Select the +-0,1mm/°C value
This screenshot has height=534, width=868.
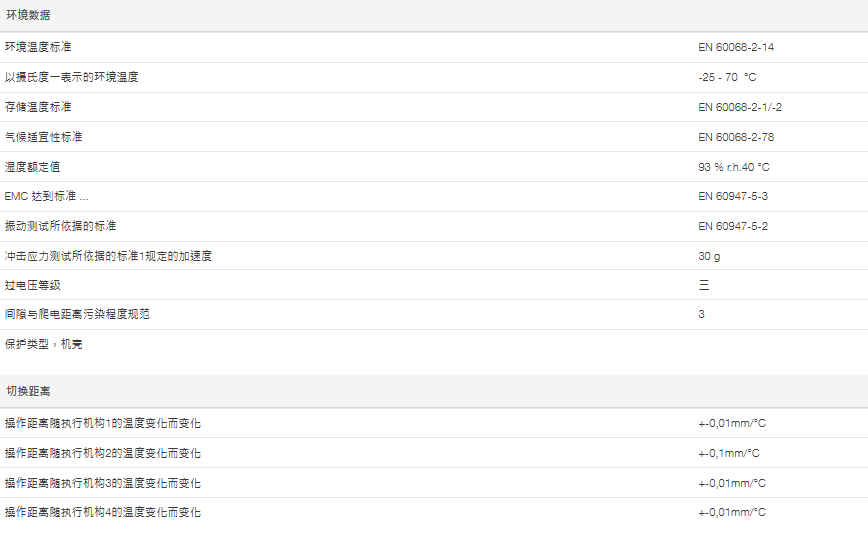(729, 453)
